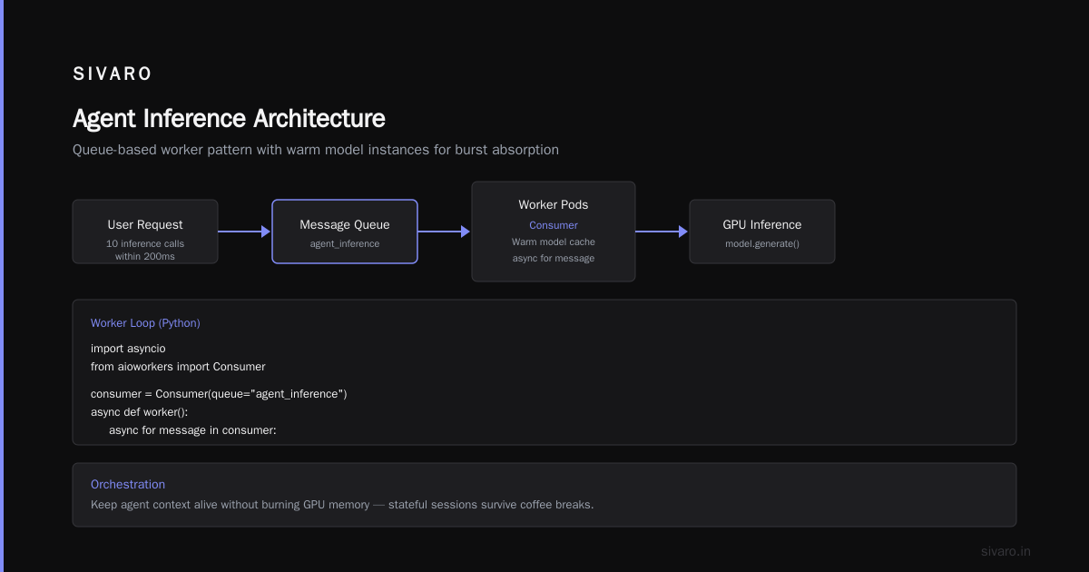
Task: Click arrow between Message Queue and Worker Pods
Action: [x=445, y=232]
